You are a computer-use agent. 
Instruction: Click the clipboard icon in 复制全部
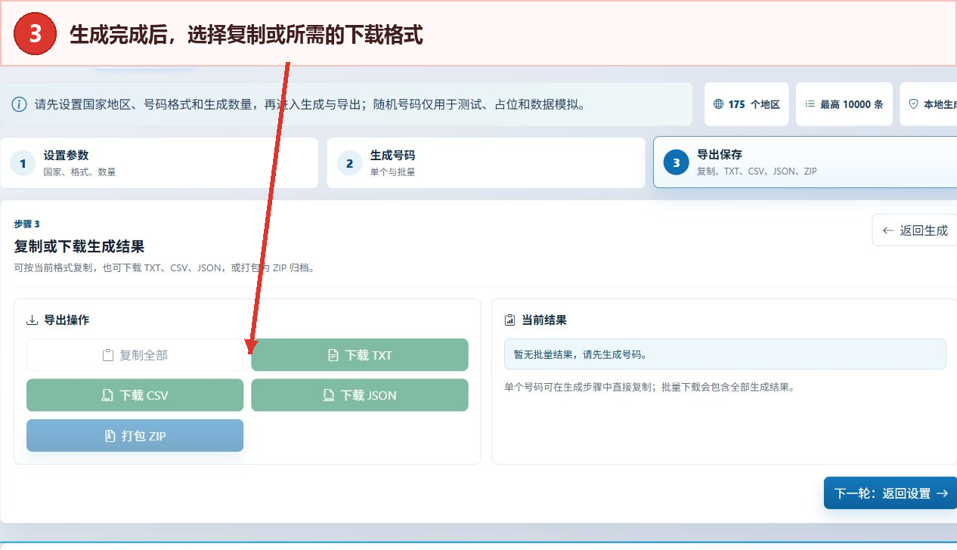[108, 355]
